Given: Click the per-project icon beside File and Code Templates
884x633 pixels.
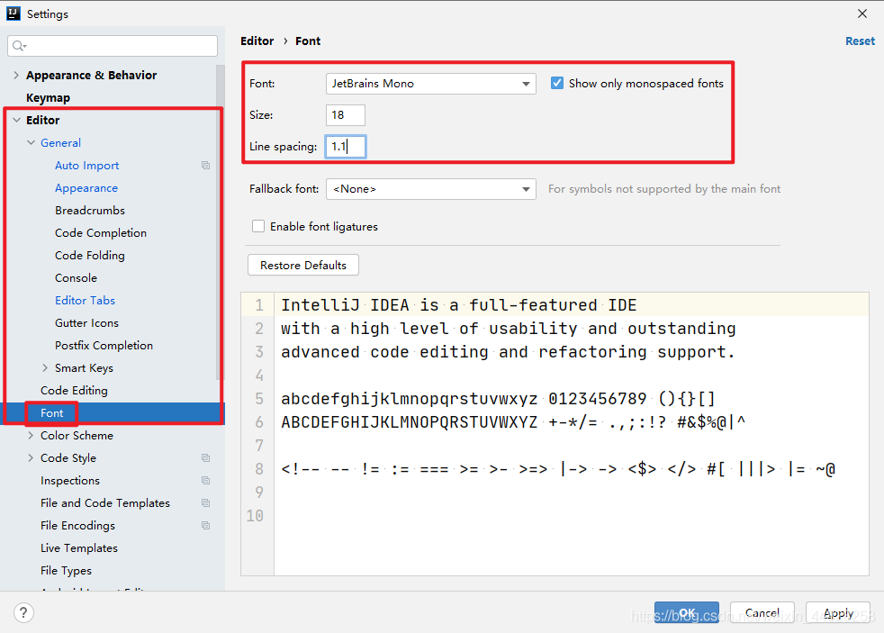Looking at the screenshot, I should (206, 502).
